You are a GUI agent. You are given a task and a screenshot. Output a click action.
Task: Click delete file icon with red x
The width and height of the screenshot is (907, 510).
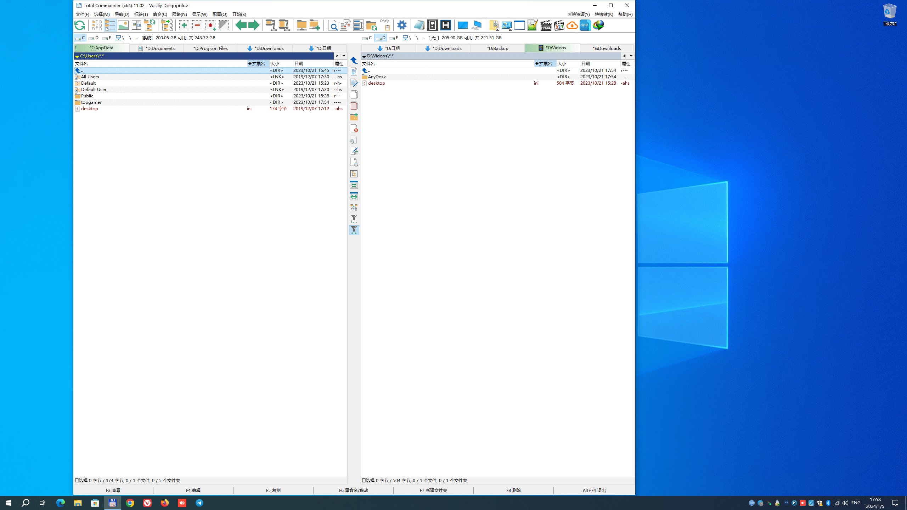pos(354,128)
